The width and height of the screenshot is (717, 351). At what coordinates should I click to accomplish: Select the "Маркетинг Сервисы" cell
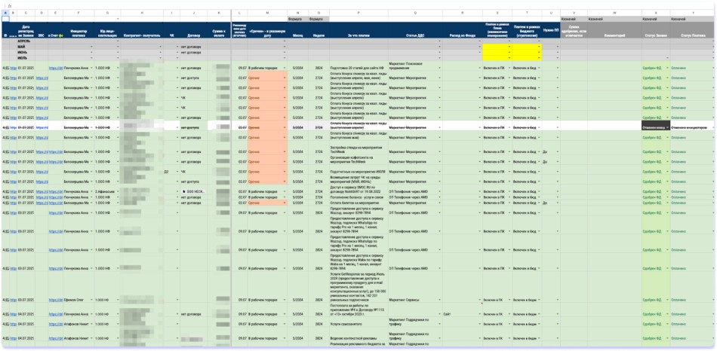click(x=405, y=300)
